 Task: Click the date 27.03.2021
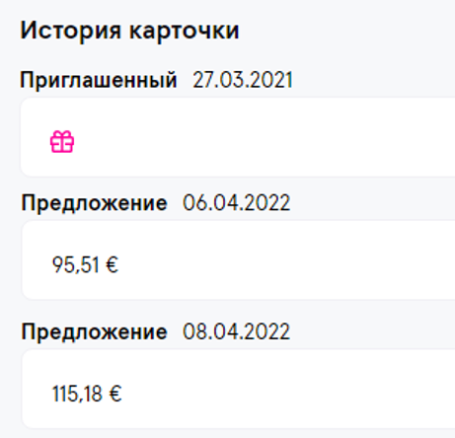pyautogui.click(x=243, y=80)
